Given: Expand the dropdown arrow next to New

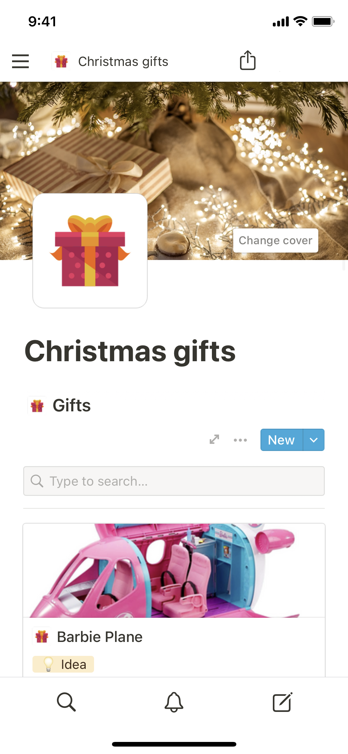Looking at the screenshot, I should (x=314, y=440).
